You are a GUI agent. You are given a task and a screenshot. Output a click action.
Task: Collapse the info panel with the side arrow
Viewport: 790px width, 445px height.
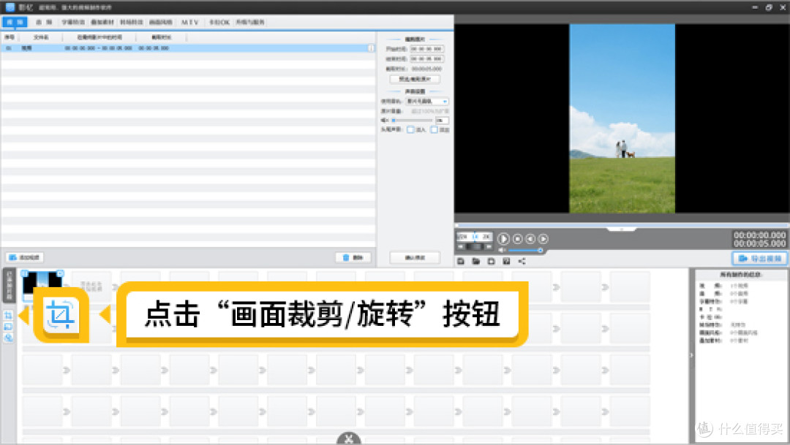[x=691, y=355]
